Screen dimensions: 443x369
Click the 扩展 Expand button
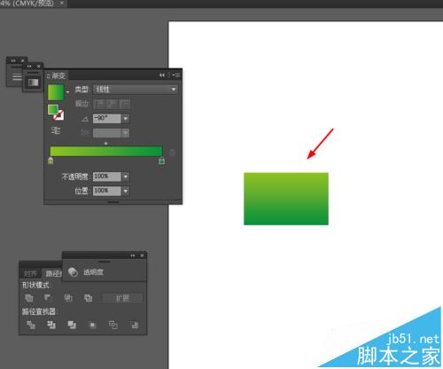tap(122, 298)
